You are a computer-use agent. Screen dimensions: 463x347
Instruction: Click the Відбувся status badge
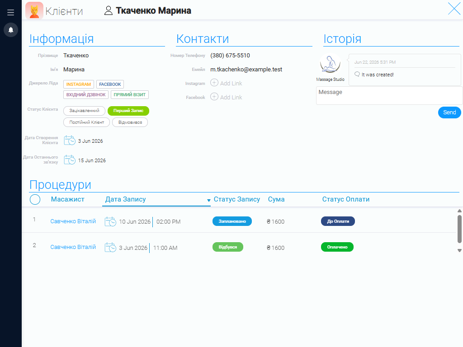click(x=228, y=247)
